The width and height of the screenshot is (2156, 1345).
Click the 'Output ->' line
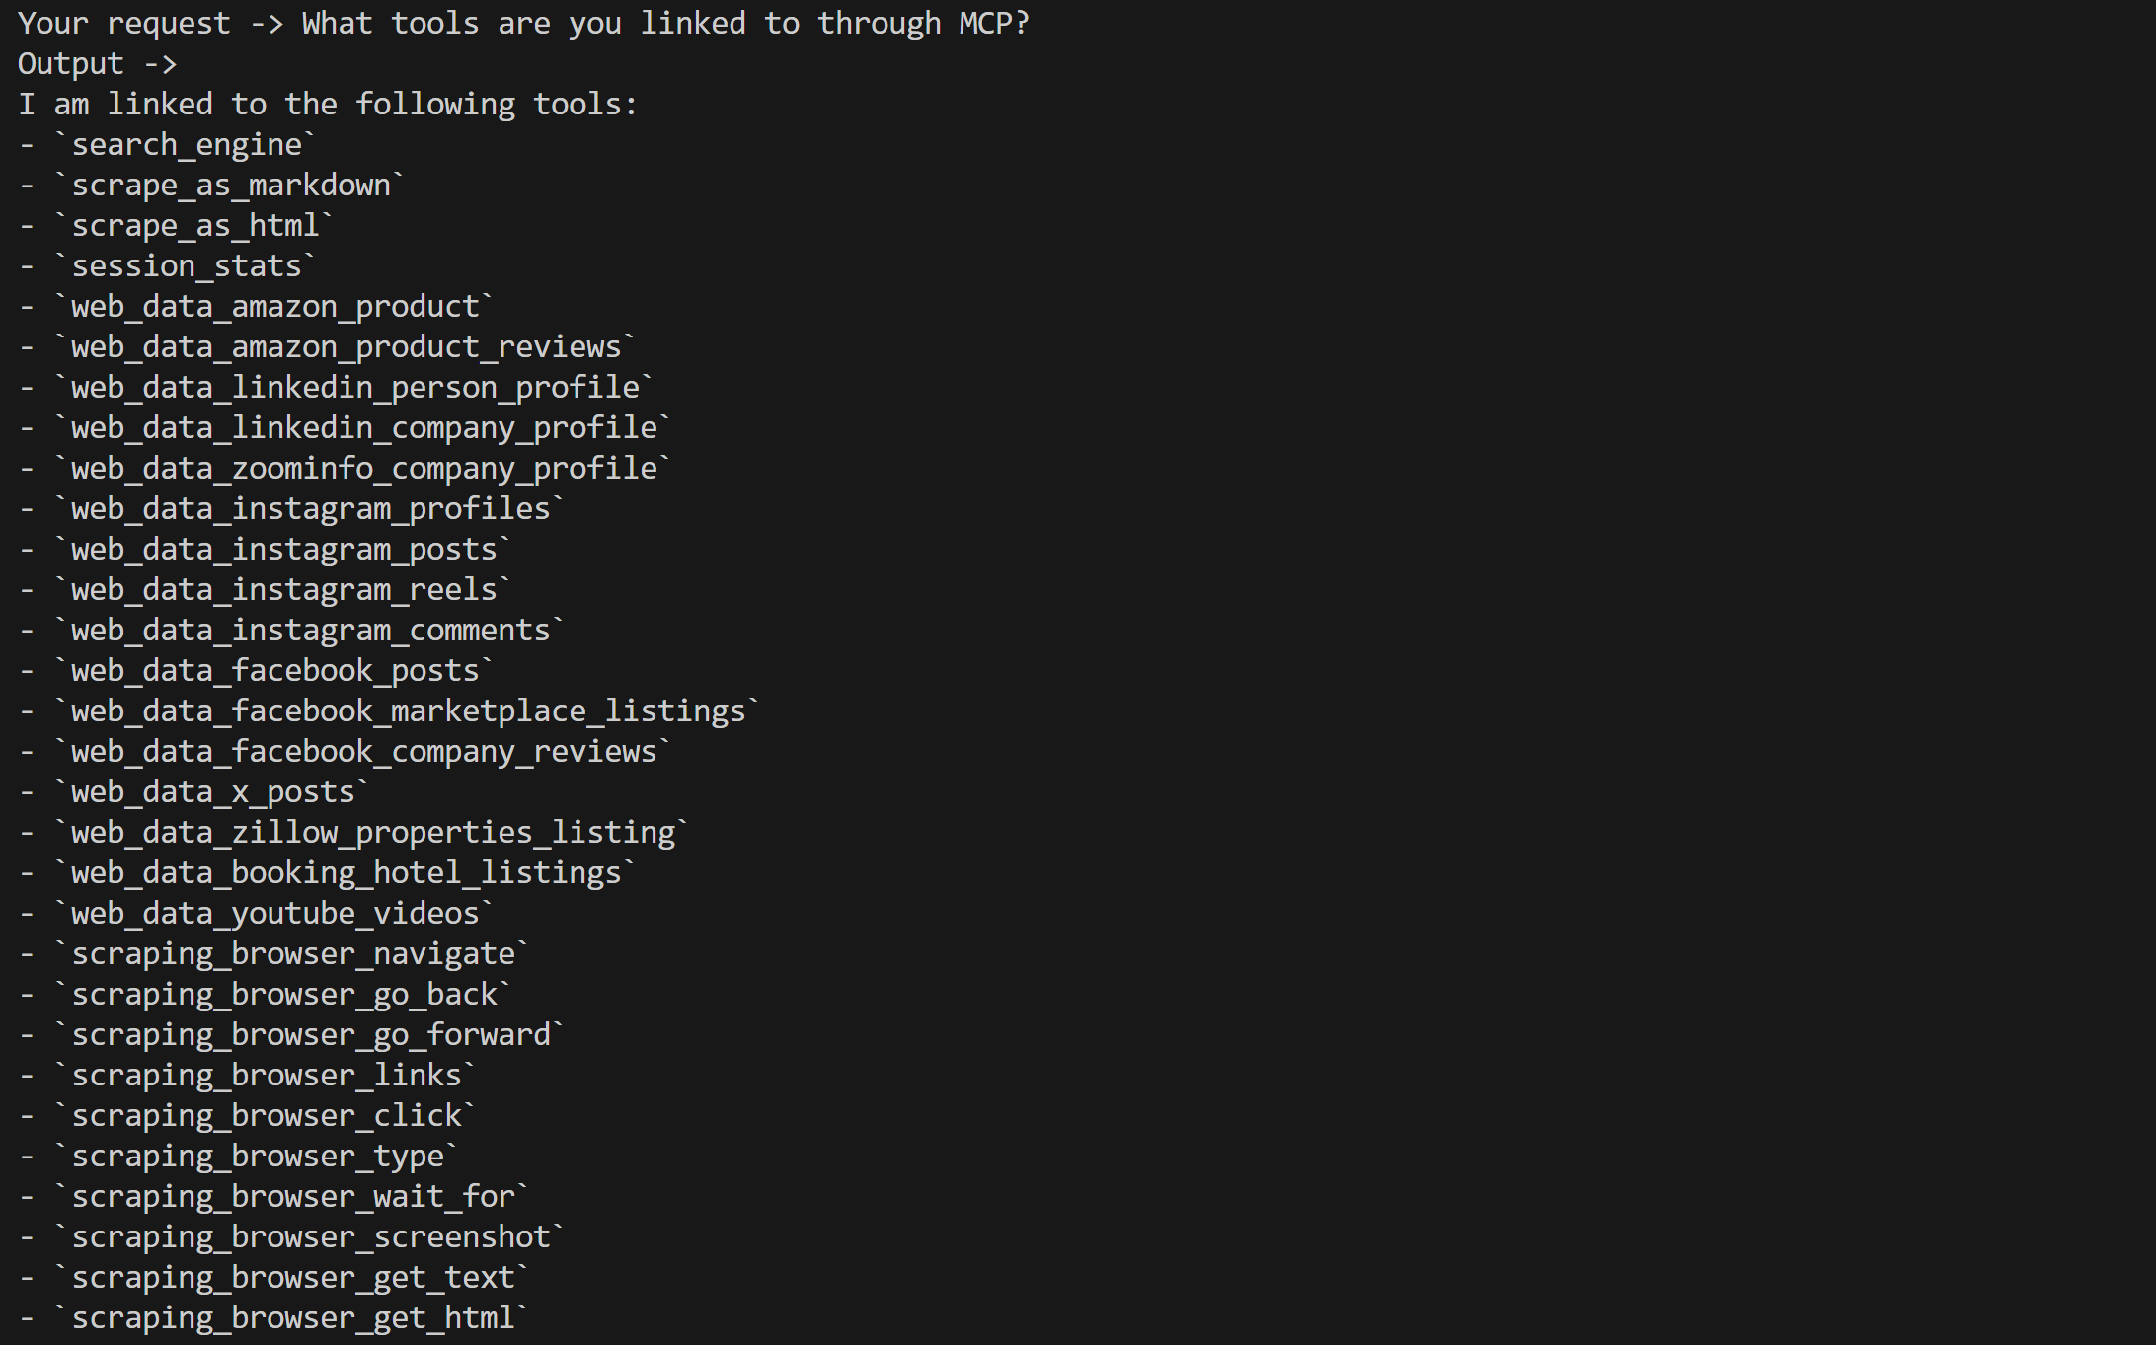click(x=97, y=64)
